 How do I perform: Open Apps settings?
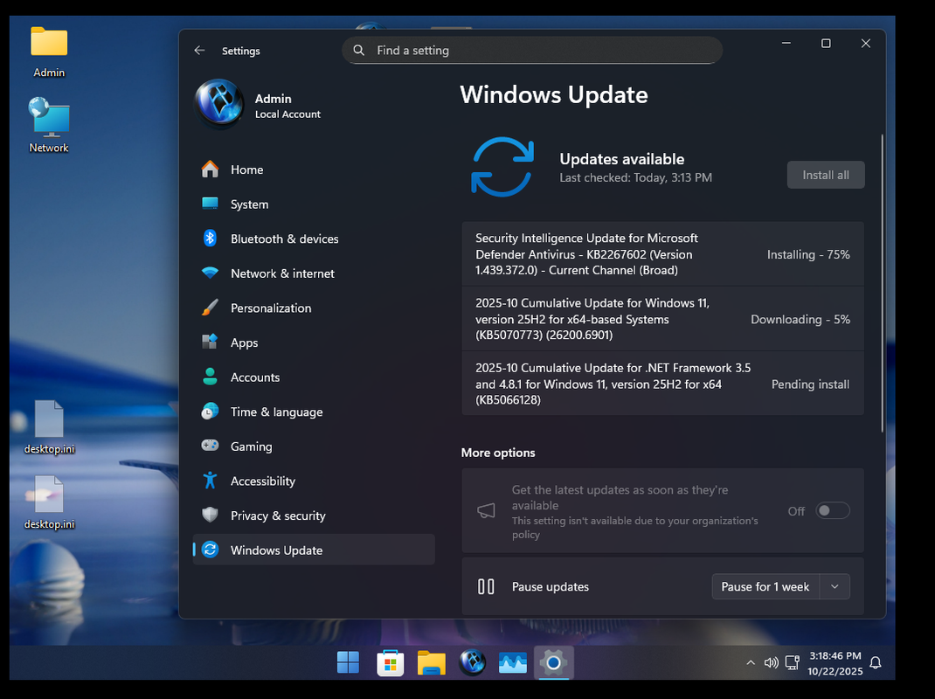314,343
